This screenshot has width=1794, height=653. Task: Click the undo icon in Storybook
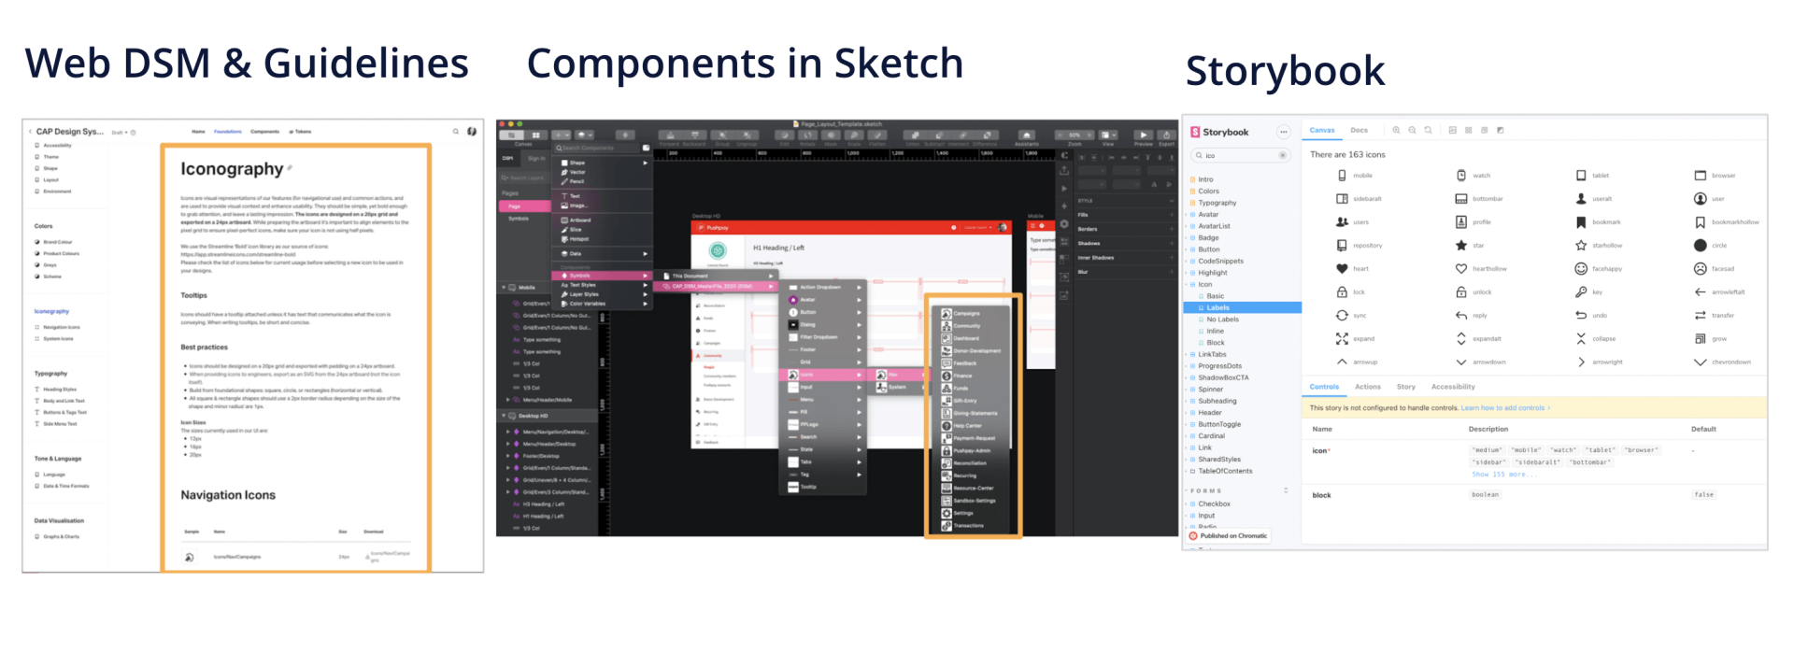1581,316
